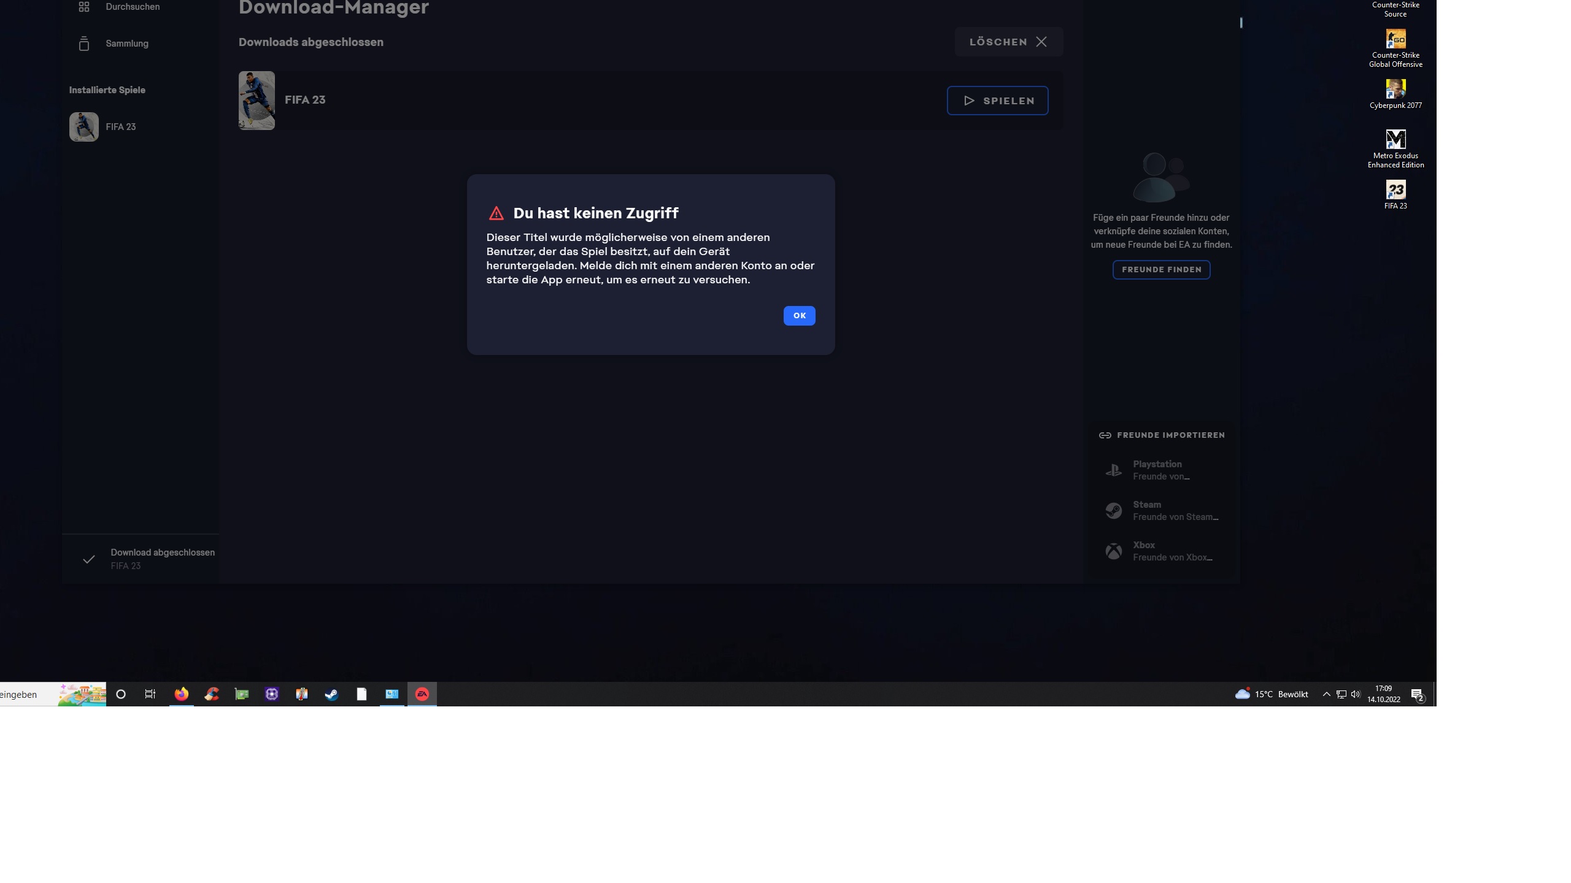Click the SPIELEN button for FIFA 23
This screenshot has height=883, width=1571.
997,101
